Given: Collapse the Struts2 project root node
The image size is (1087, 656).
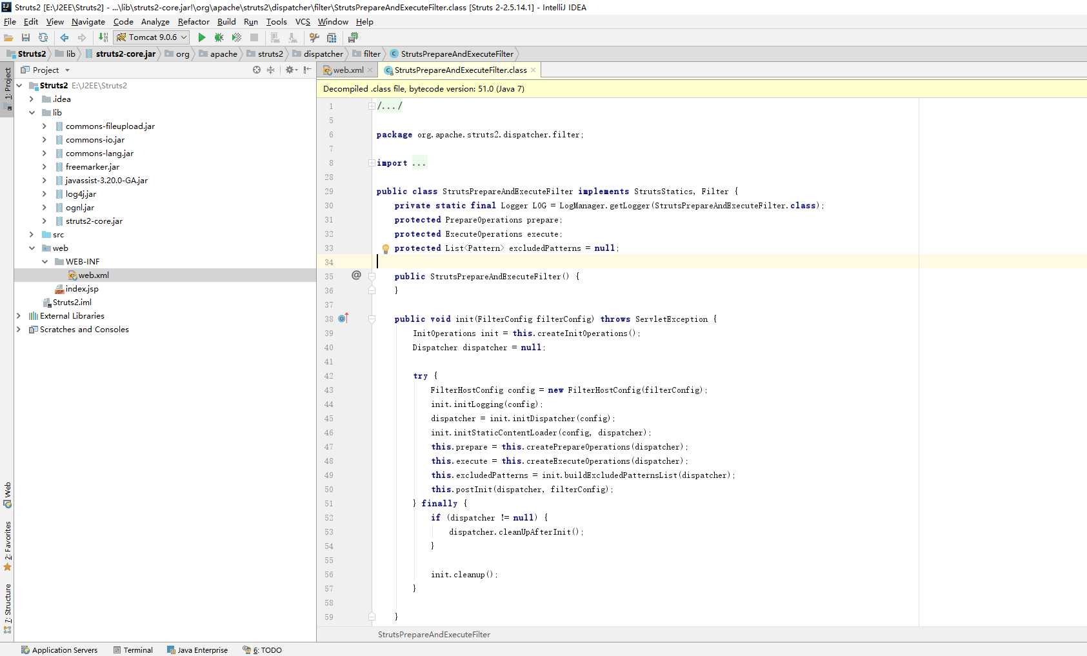Looking at the screenshot, I should [19, 85].
